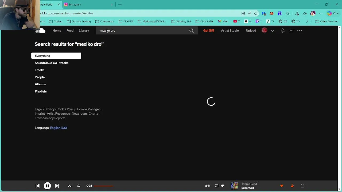Filter results by Albums

40,84
